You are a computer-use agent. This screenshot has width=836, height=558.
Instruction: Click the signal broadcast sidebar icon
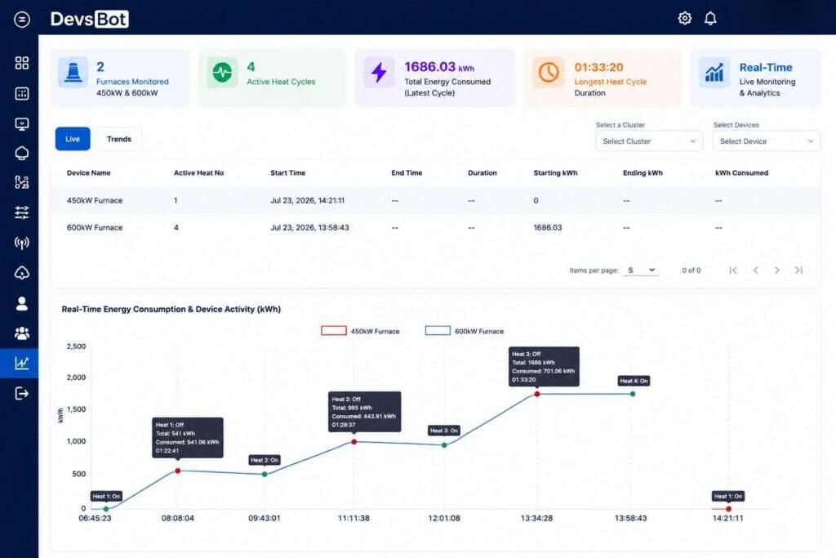click(x=22, y=243)
